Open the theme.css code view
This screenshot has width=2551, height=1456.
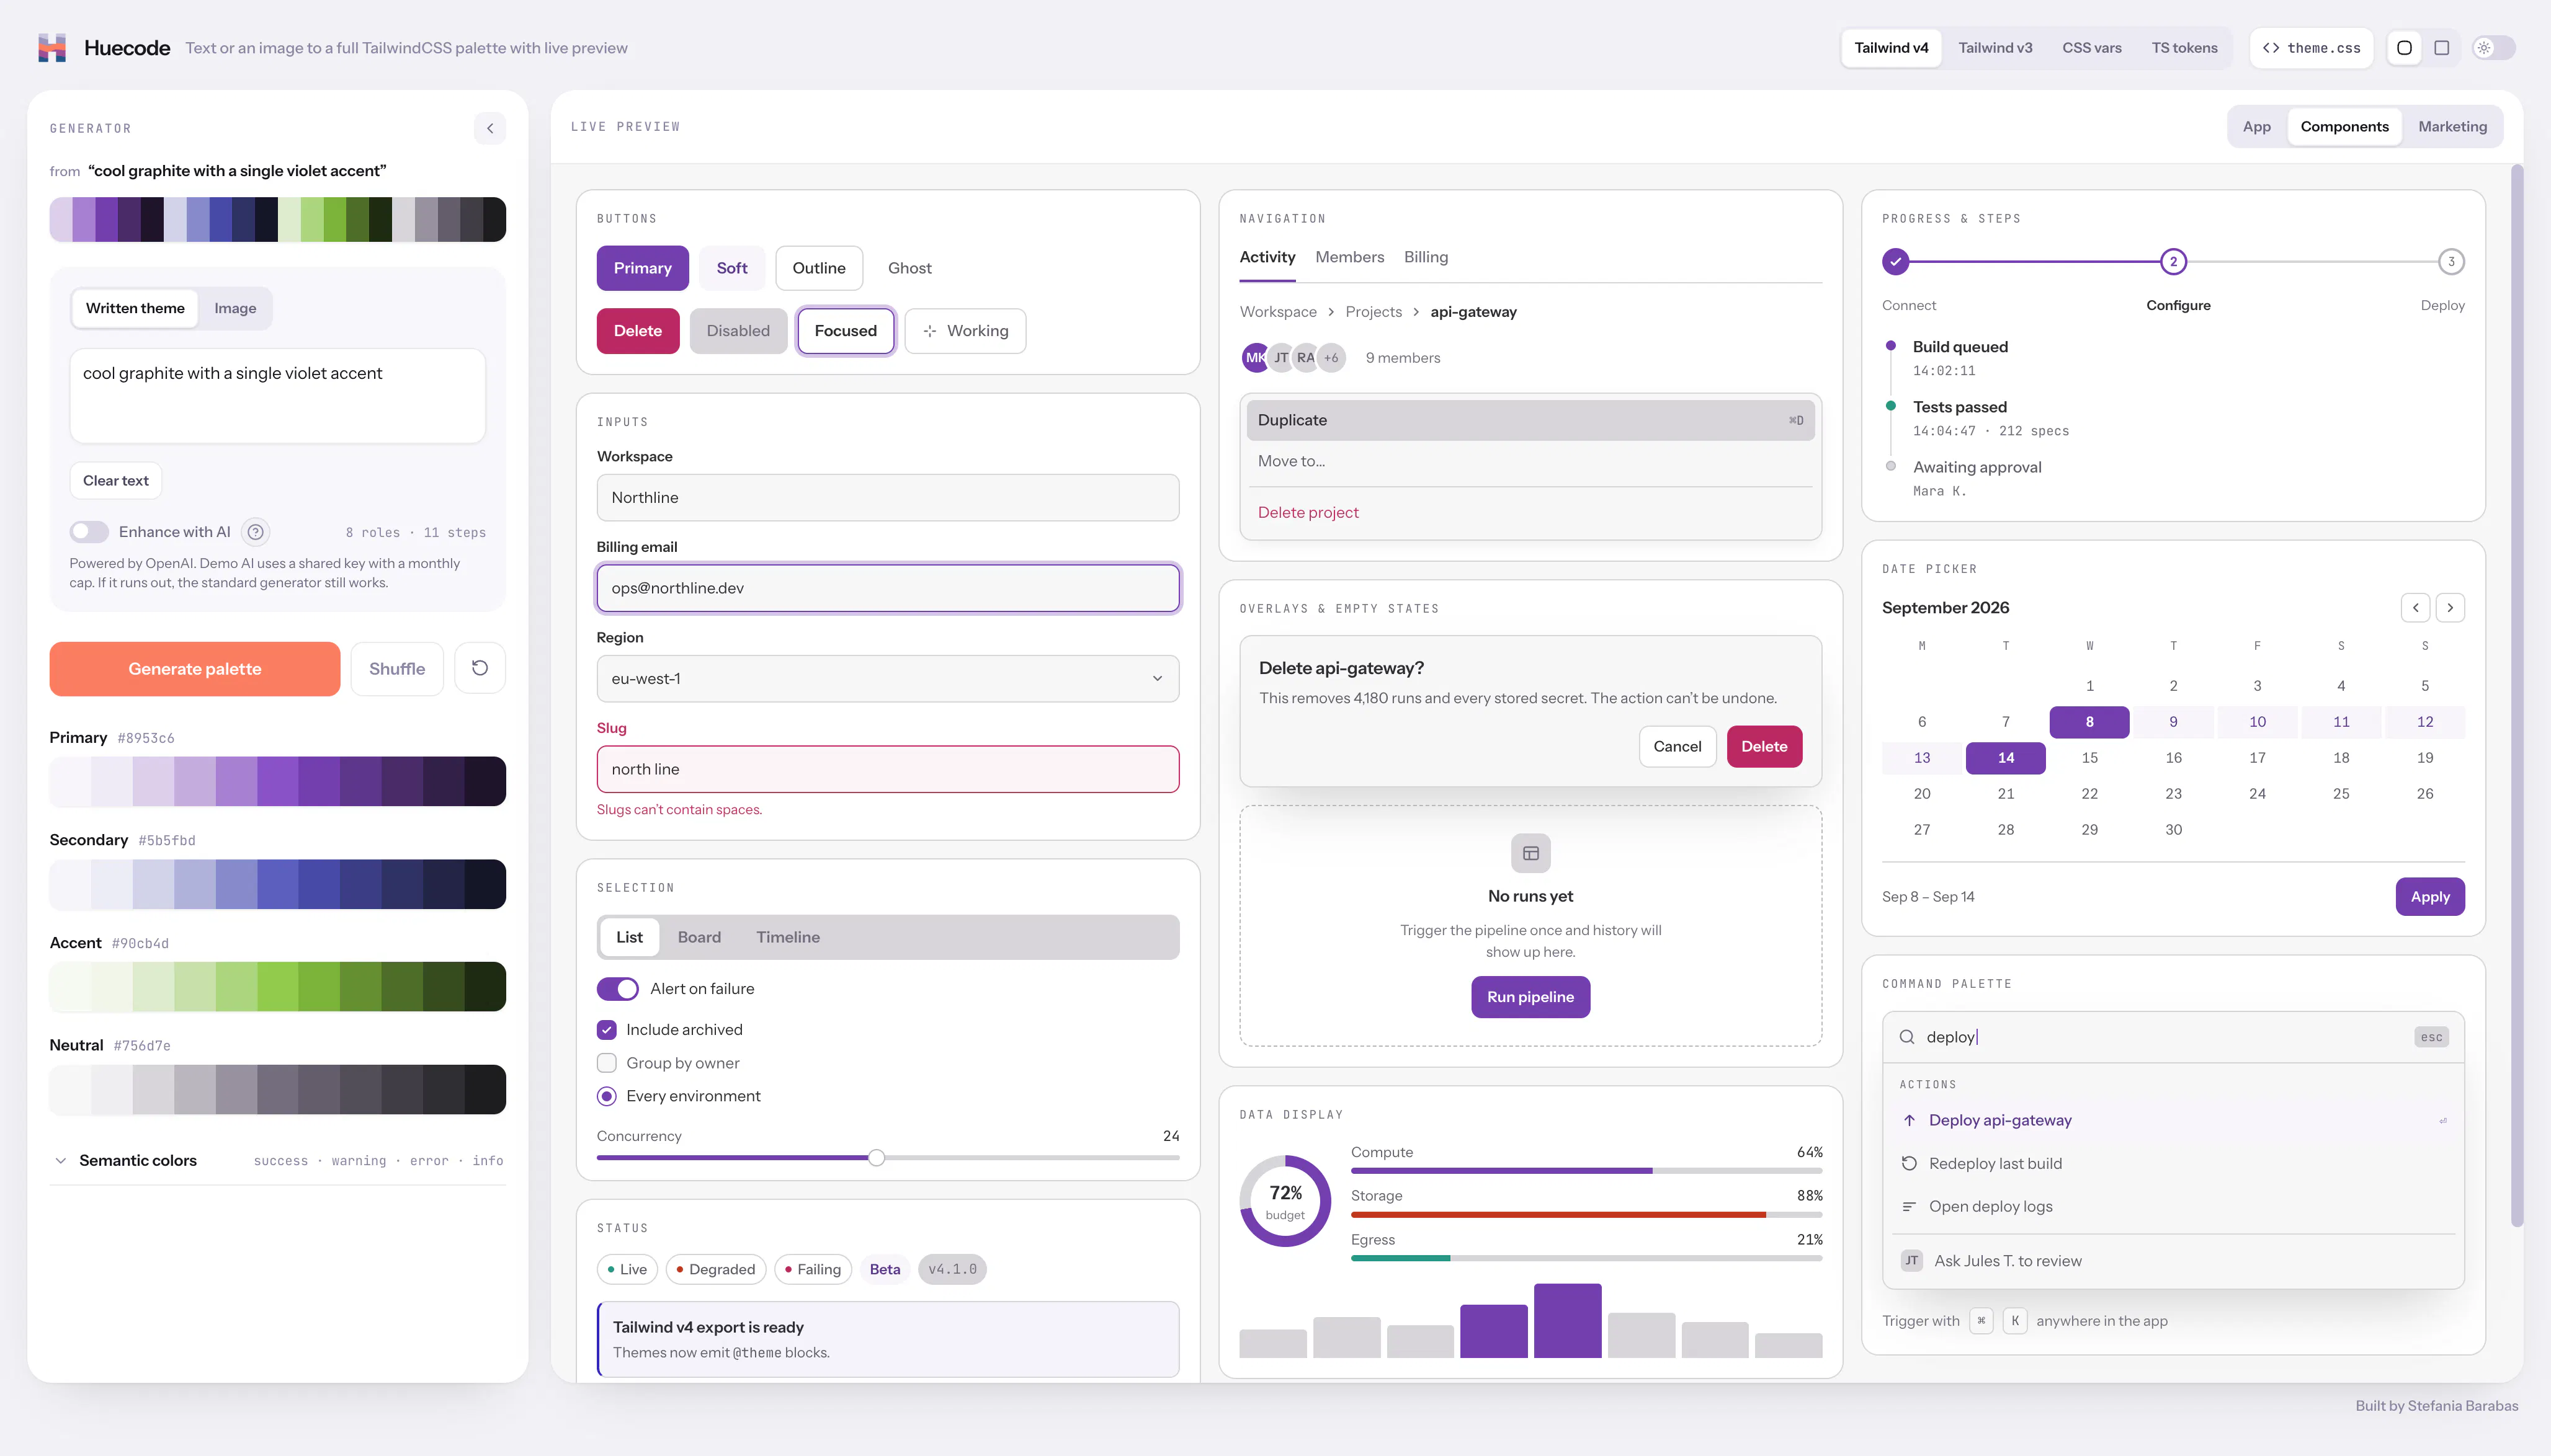coord(2311,48)
